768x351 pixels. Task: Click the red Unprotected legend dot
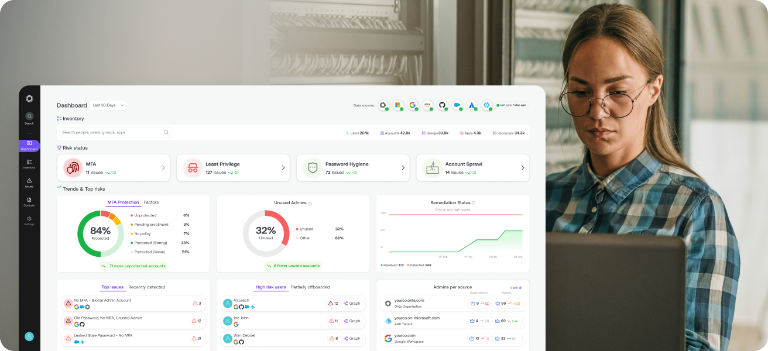[131, 215]
